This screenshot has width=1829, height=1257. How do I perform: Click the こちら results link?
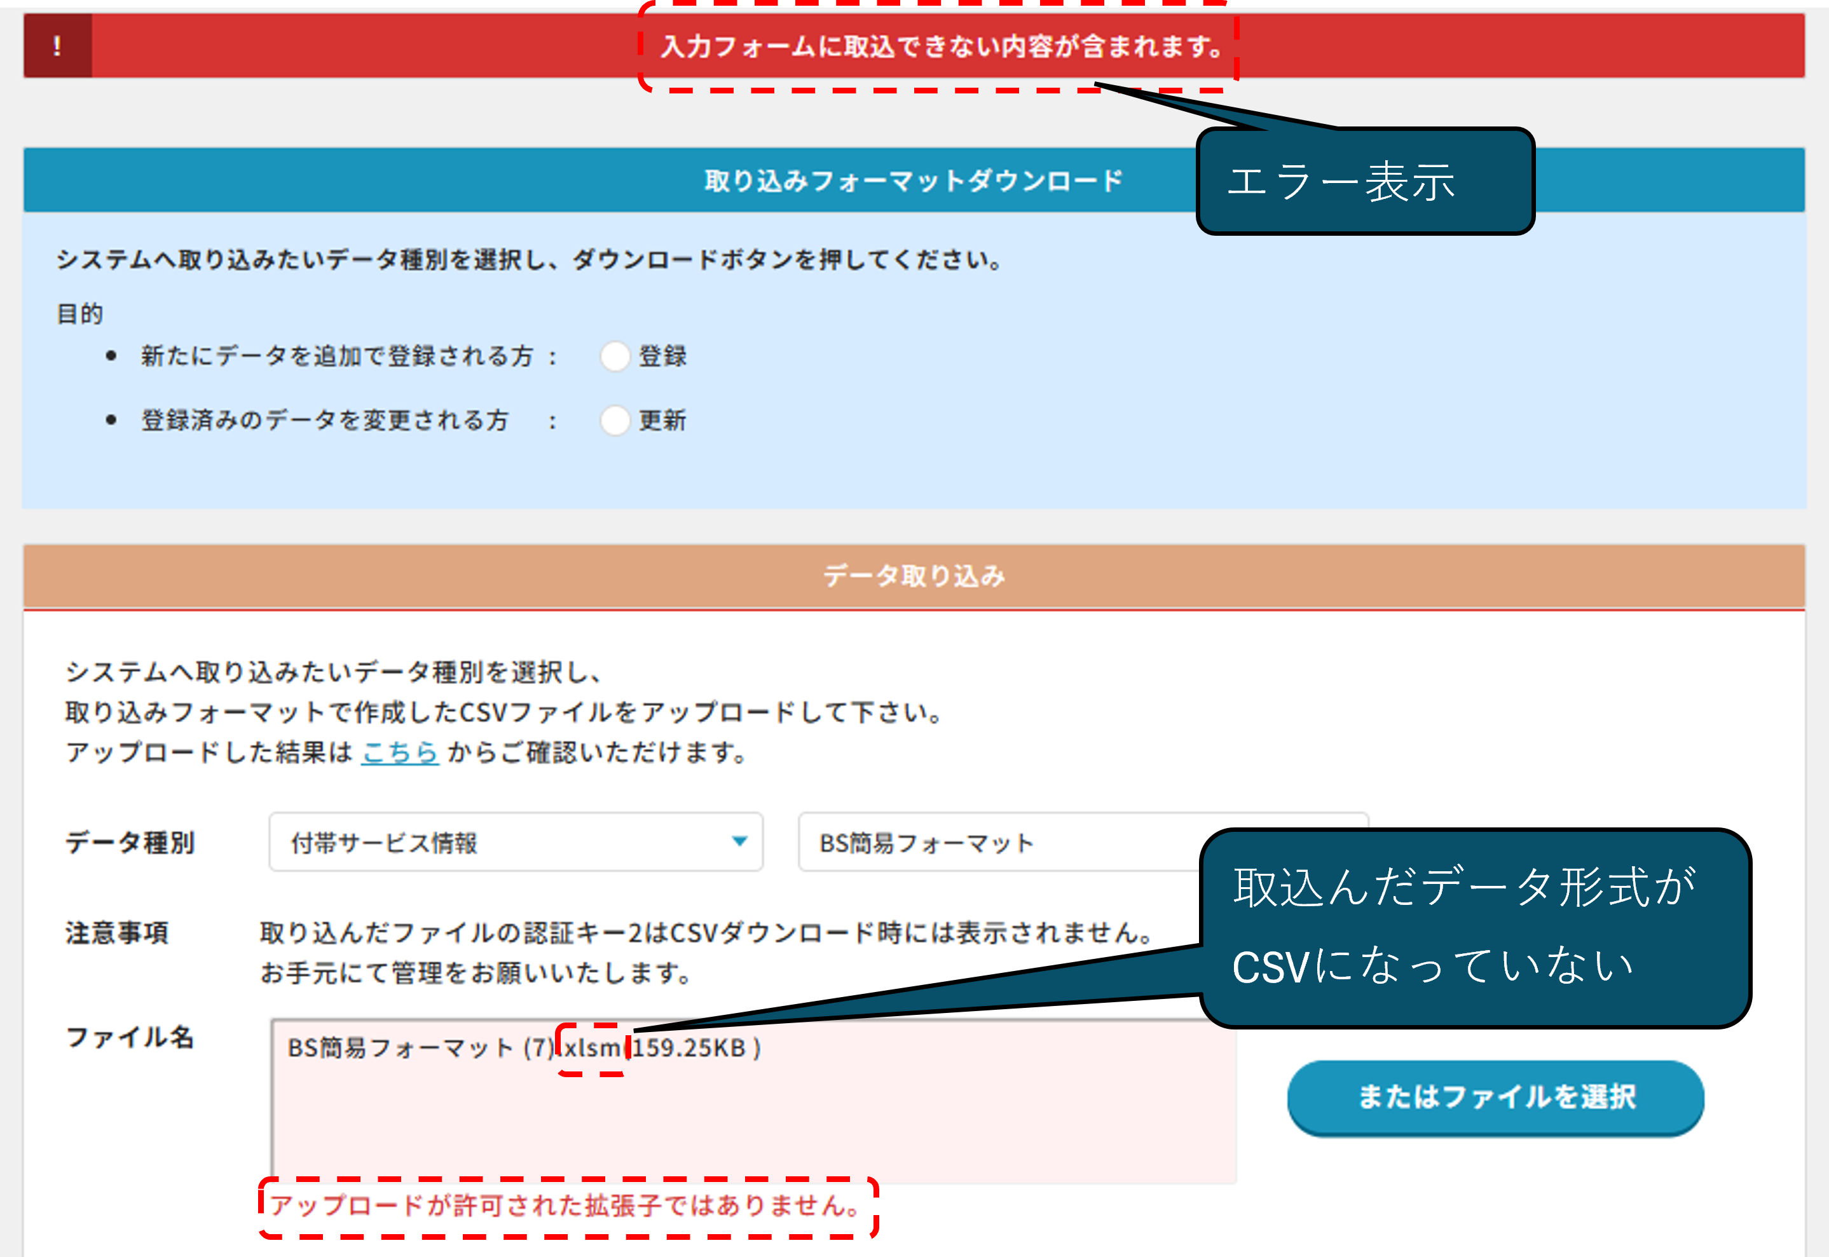point(400,752)
